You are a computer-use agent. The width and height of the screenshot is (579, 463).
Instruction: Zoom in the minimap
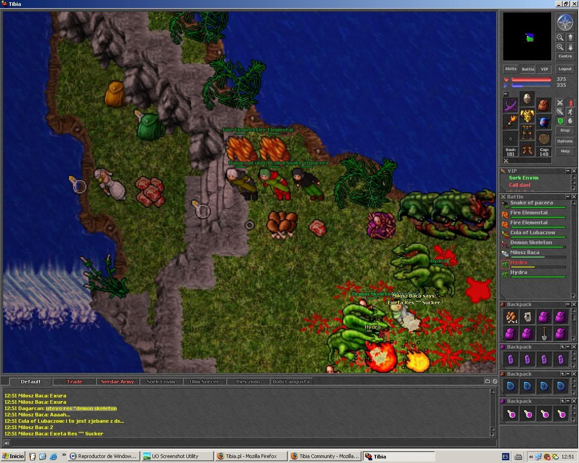560,47
